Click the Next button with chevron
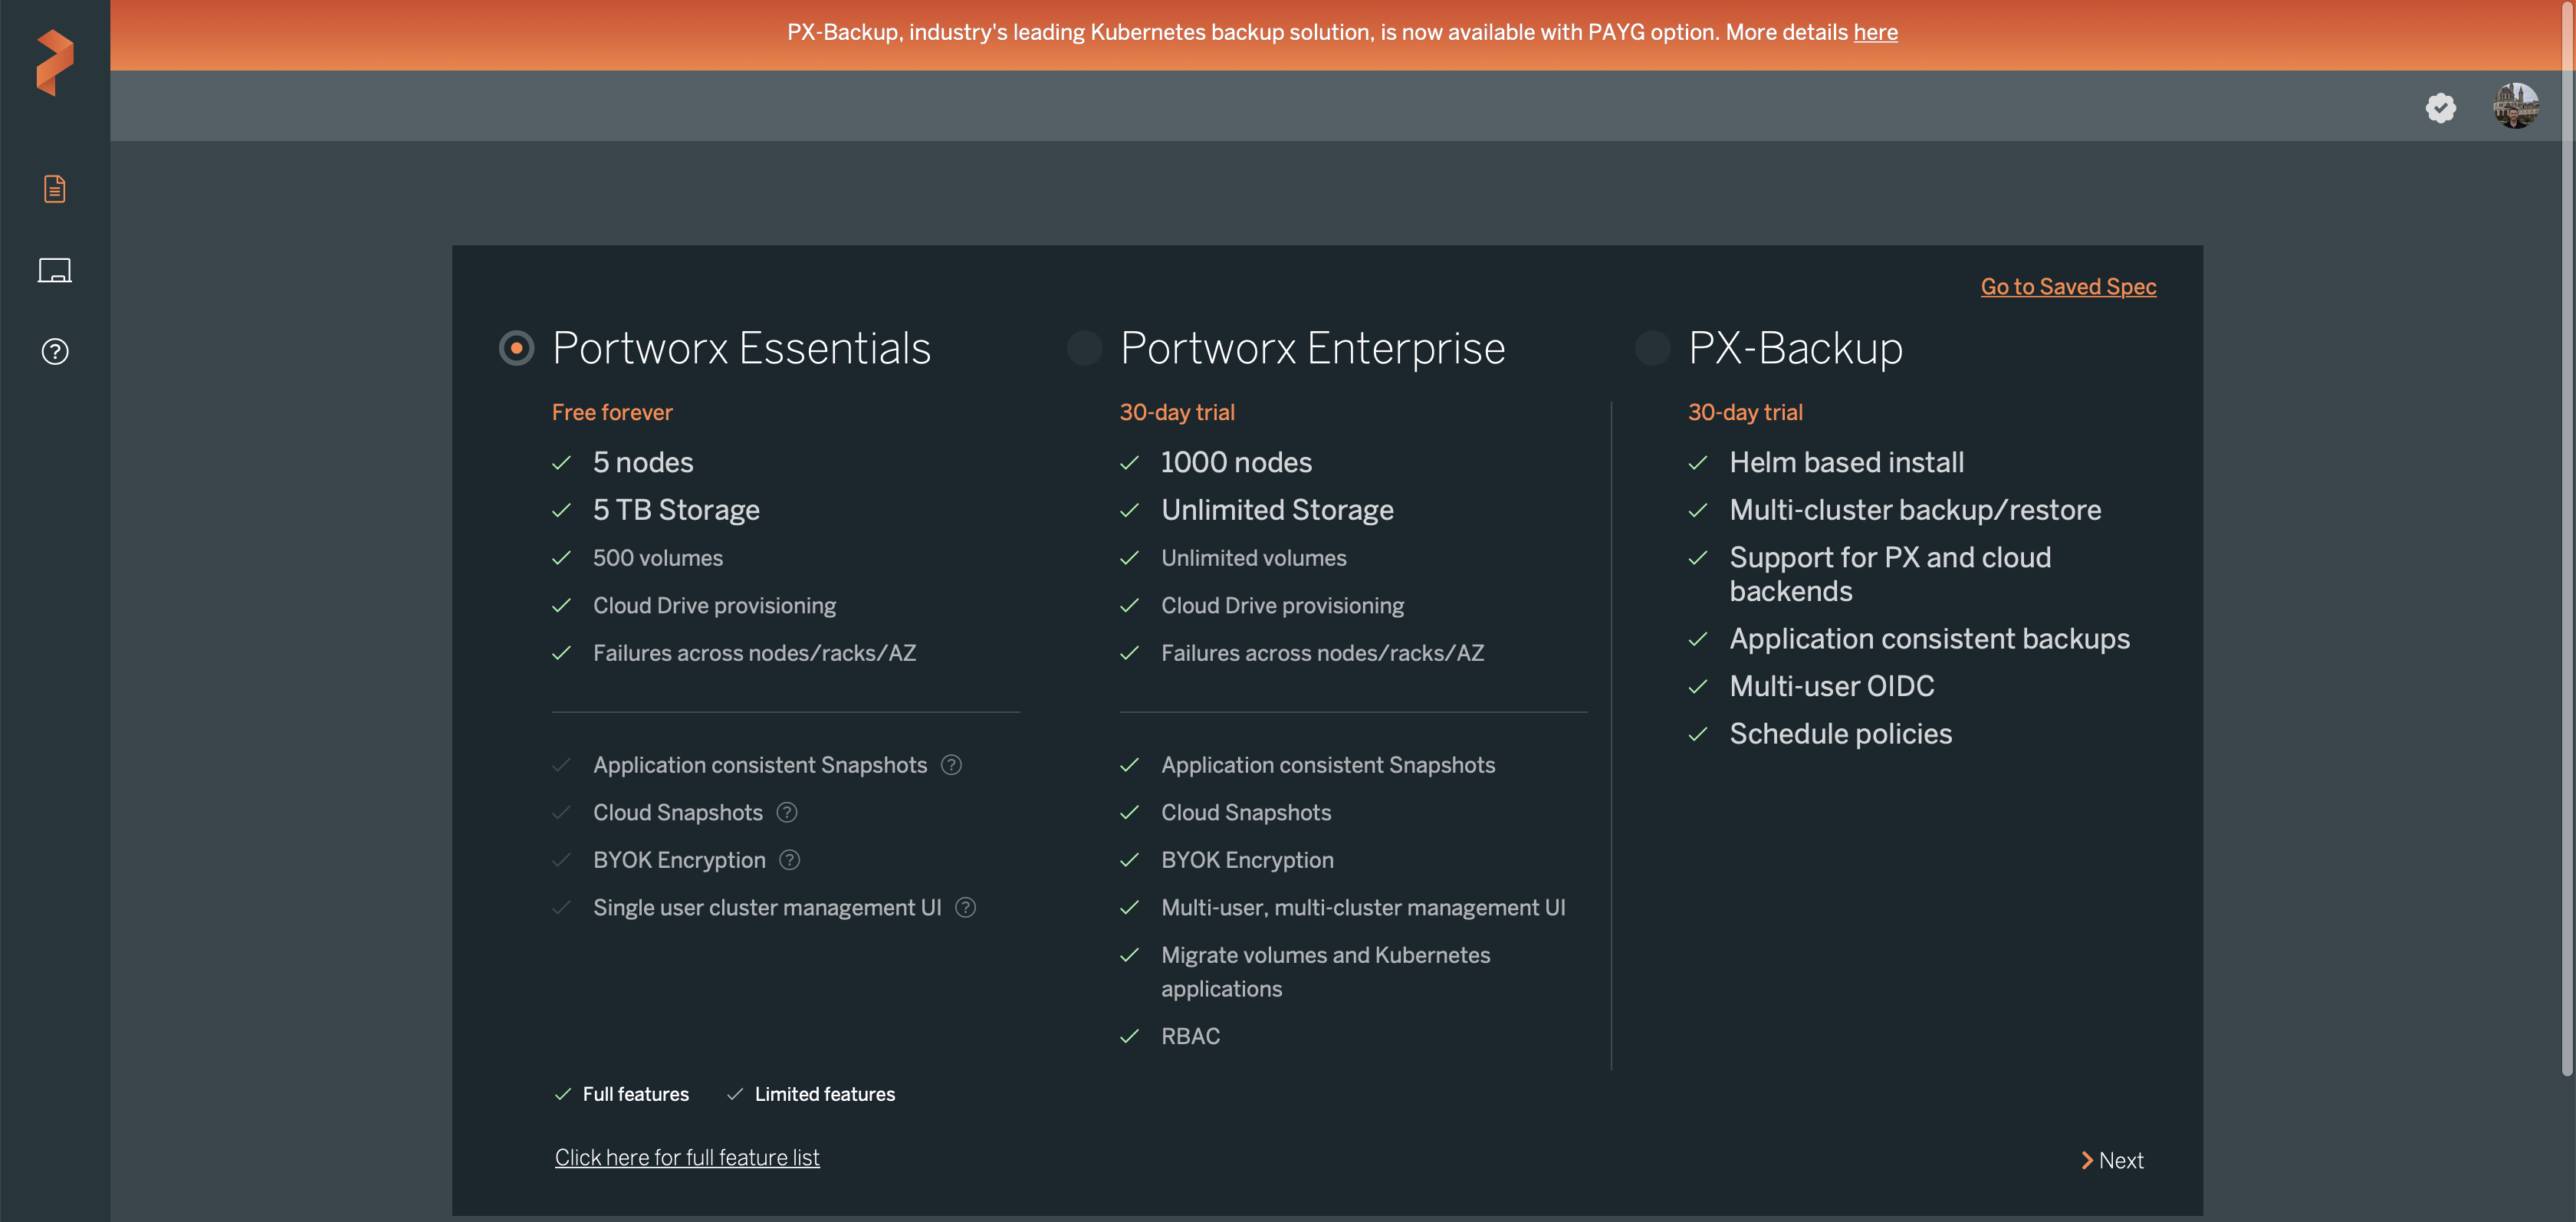The height and width of the screenshot is (1222, 2576). click(2112, 1160)
